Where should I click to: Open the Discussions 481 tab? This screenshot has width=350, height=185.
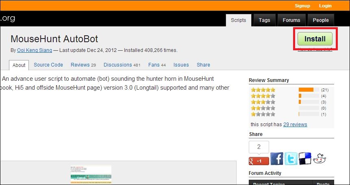(122, 65)
